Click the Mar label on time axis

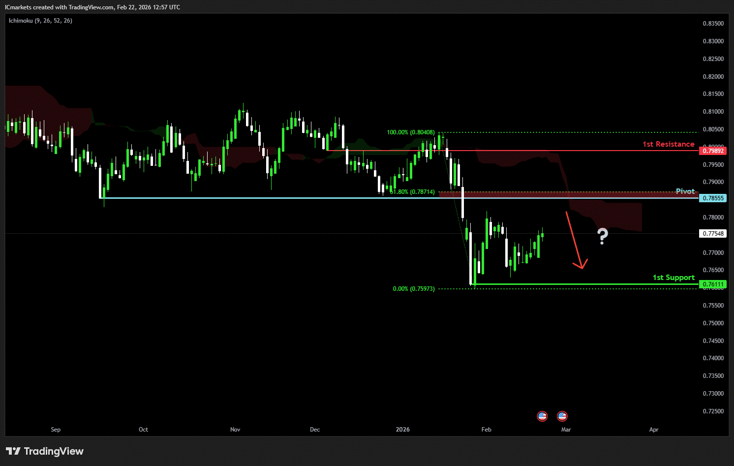566,430
